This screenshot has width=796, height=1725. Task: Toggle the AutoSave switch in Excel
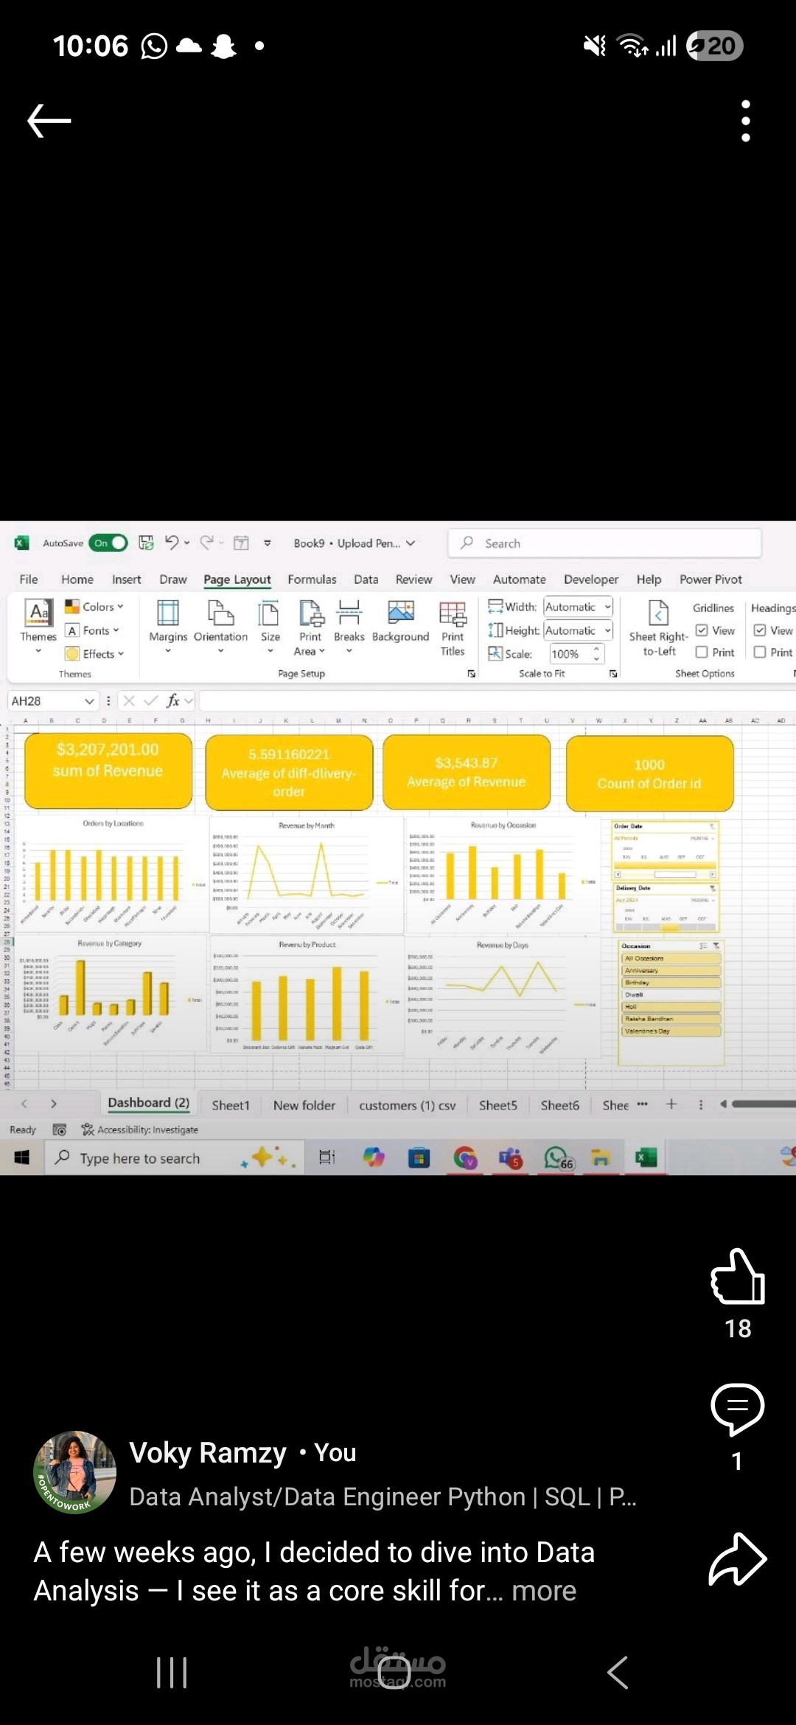pos(108,543)
